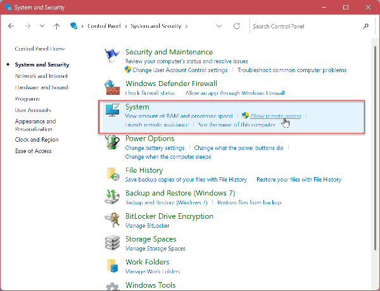
Task: Expand the Control Panel breadcrumb chevron
Action: [x=125, y=27]
